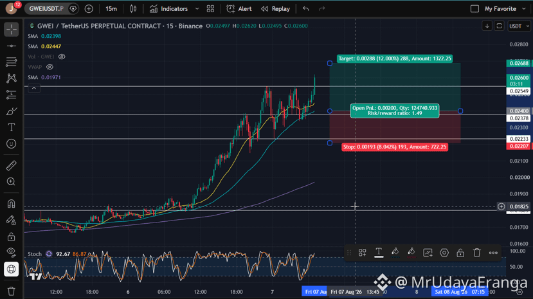533x299 pixels.
Task: Click the image-plus icon in floating toolbar
Action: pyautogui.click(x=428, y=253)
